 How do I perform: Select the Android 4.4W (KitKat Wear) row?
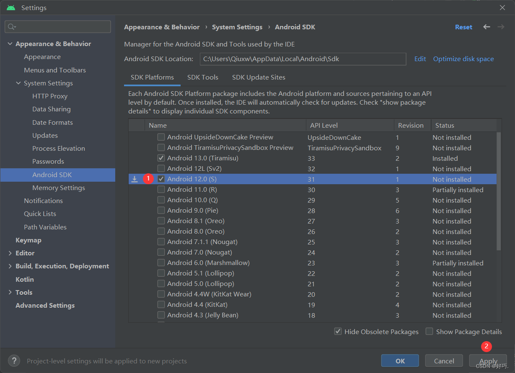point(312,294)
